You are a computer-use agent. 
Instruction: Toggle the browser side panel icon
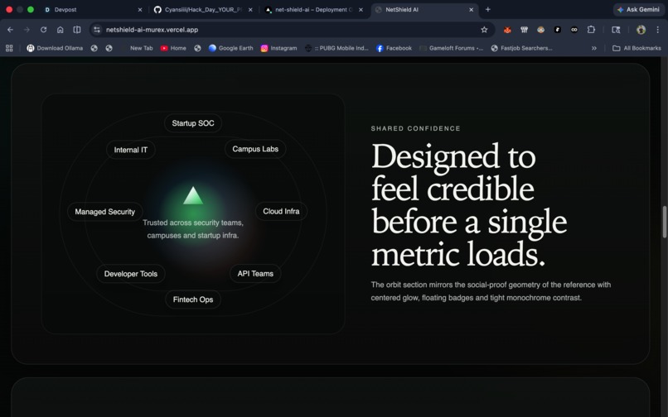coord(77,30)
